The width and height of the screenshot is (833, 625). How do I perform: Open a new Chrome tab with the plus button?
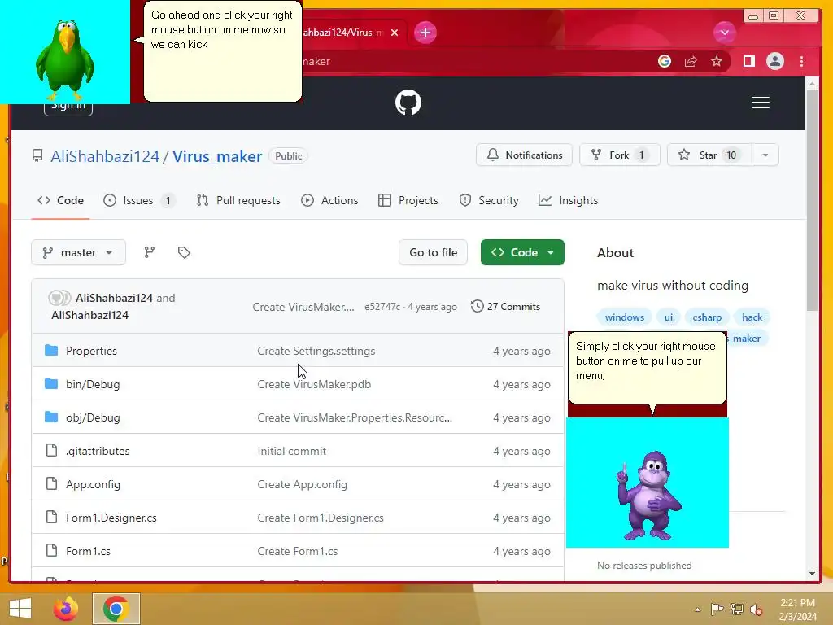tap(425, 33)
